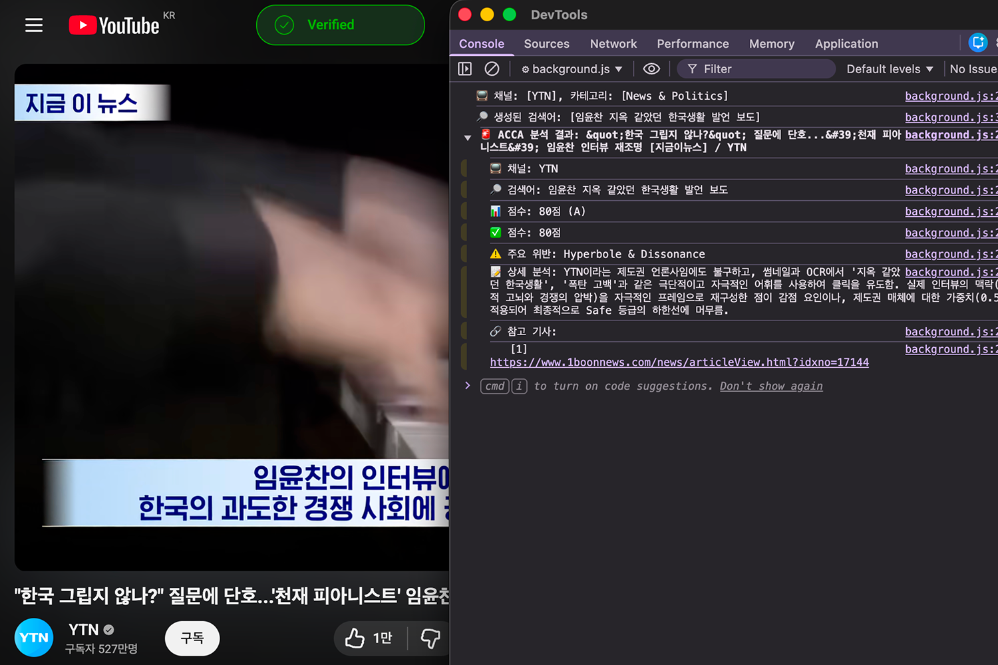The height and width of the screenshot is (665, 998).
Task: Like the video with thumbs-up
Action: tap(369, 638)
